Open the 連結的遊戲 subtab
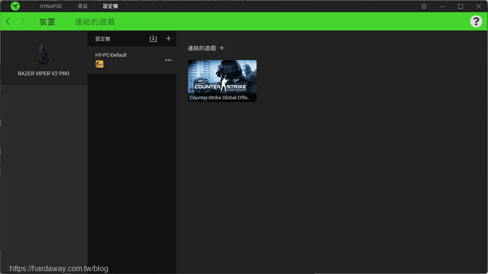 (95, 22)
